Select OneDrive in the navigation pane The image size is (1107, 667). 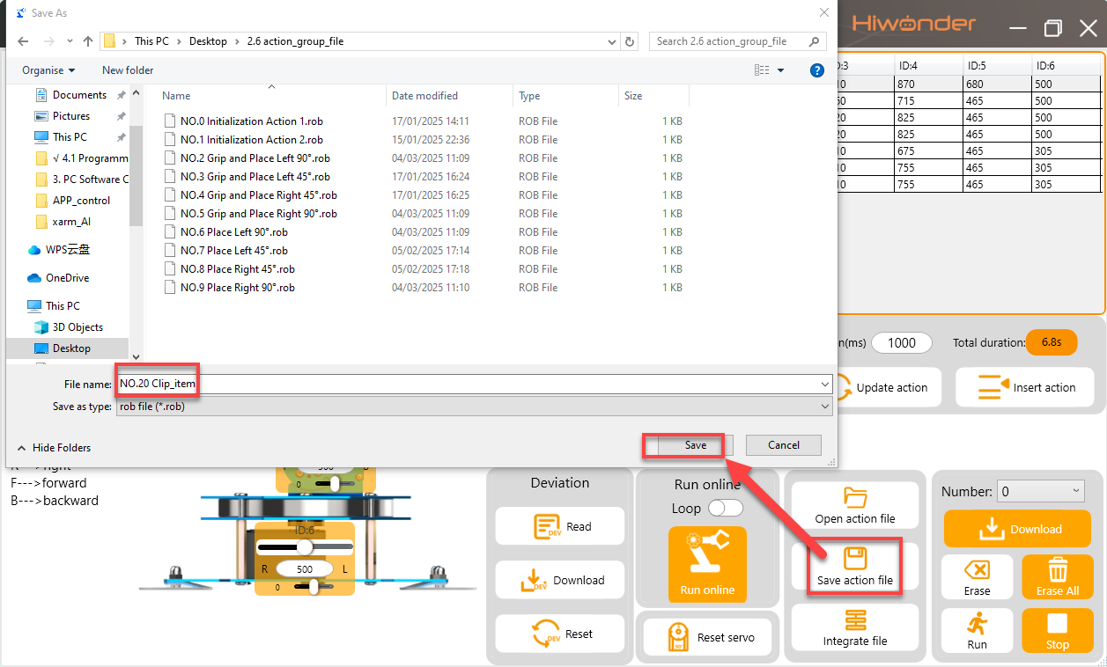pyautogui.click(x=67, y=278)
